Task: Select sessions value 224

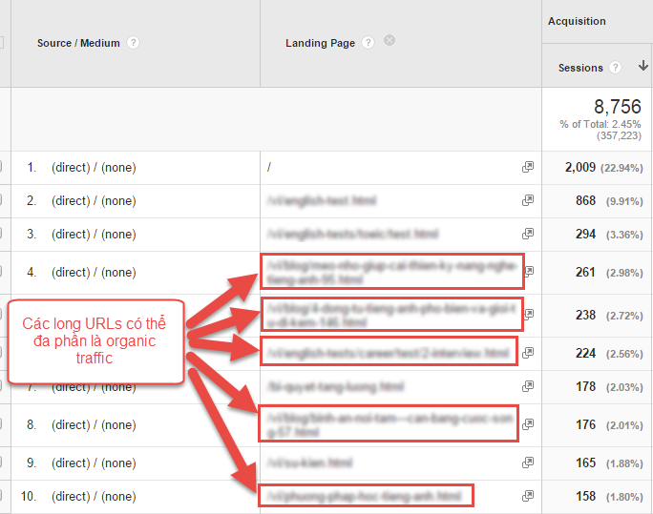Action: pos(585,353)
